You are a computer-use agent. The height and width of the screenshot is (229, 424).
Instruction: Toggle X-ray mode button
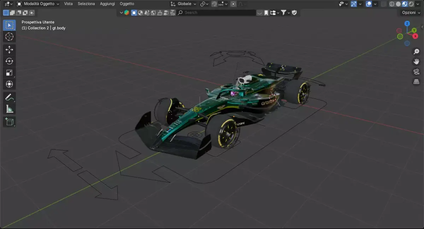coord(383,4)
